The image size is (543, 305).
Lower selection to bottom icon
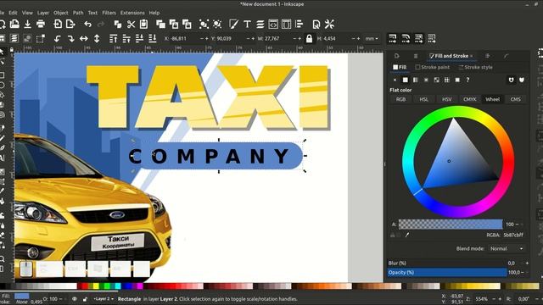(153, 38)
